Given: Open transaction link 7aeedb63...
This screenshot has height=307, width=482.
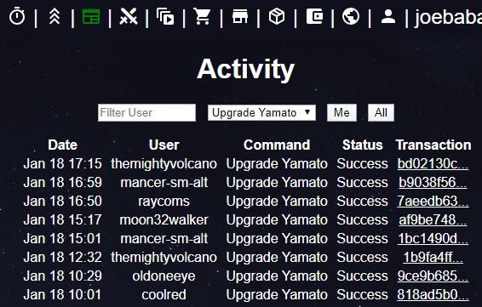Looking at the screenshot, I should pos(433,201).
